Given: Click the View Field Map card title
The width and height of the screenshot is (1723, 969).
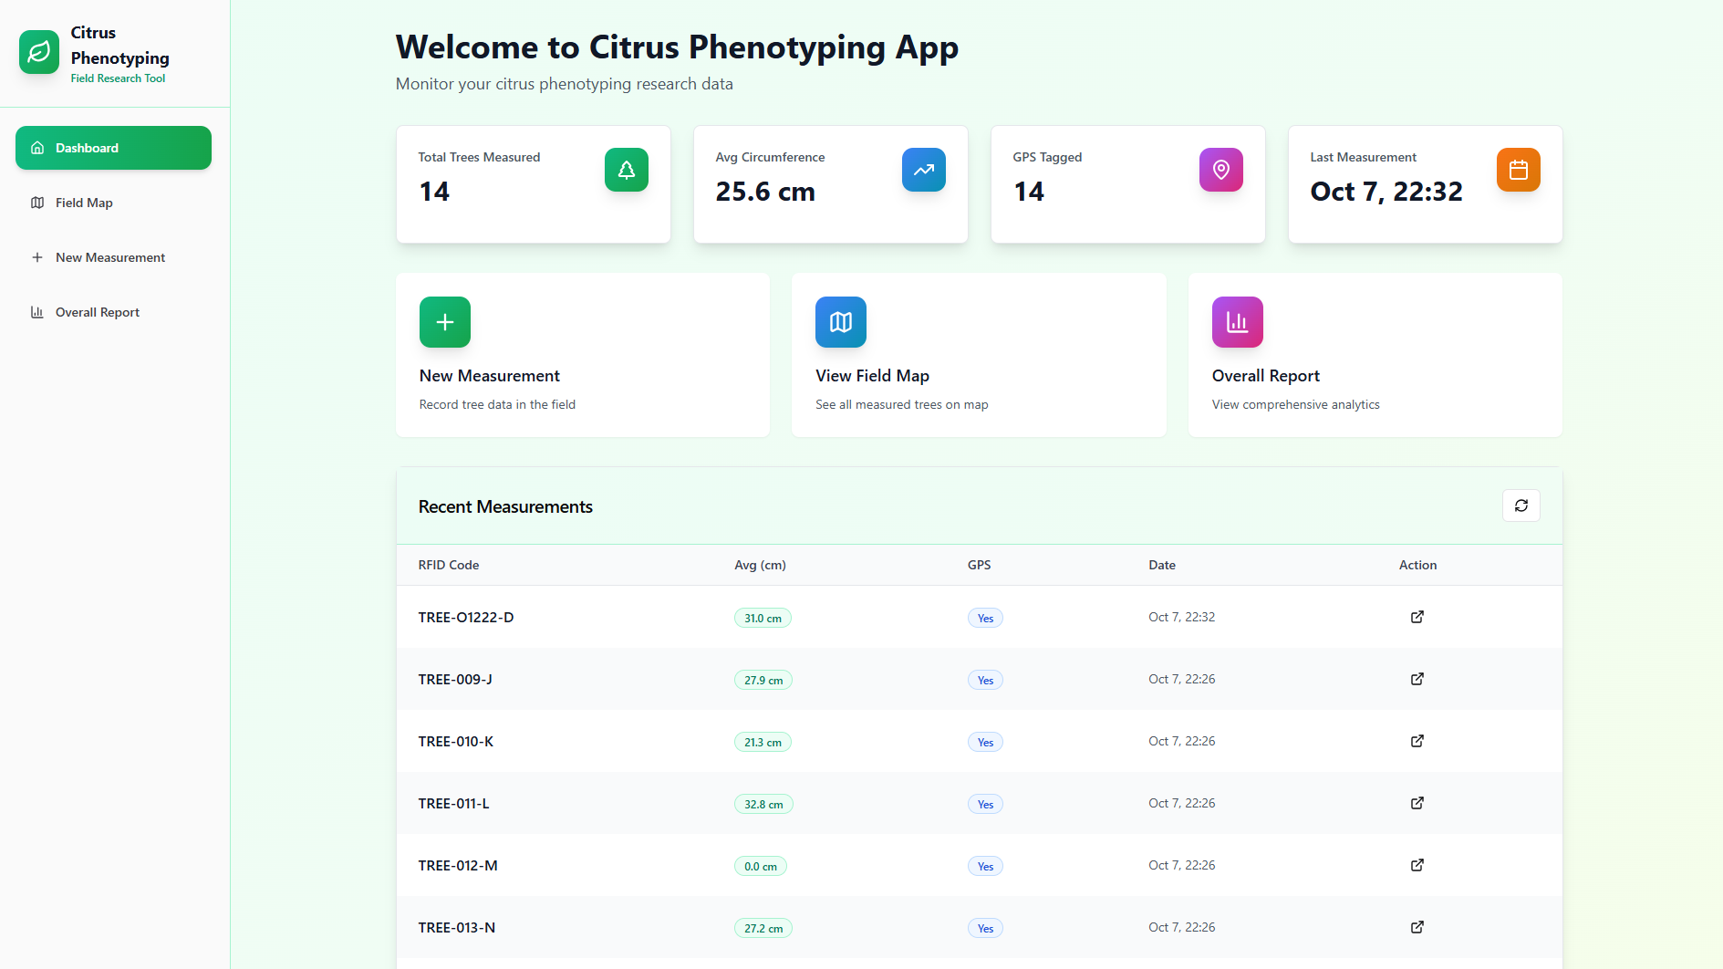Looking at the screenshot, I should point(872,376).
